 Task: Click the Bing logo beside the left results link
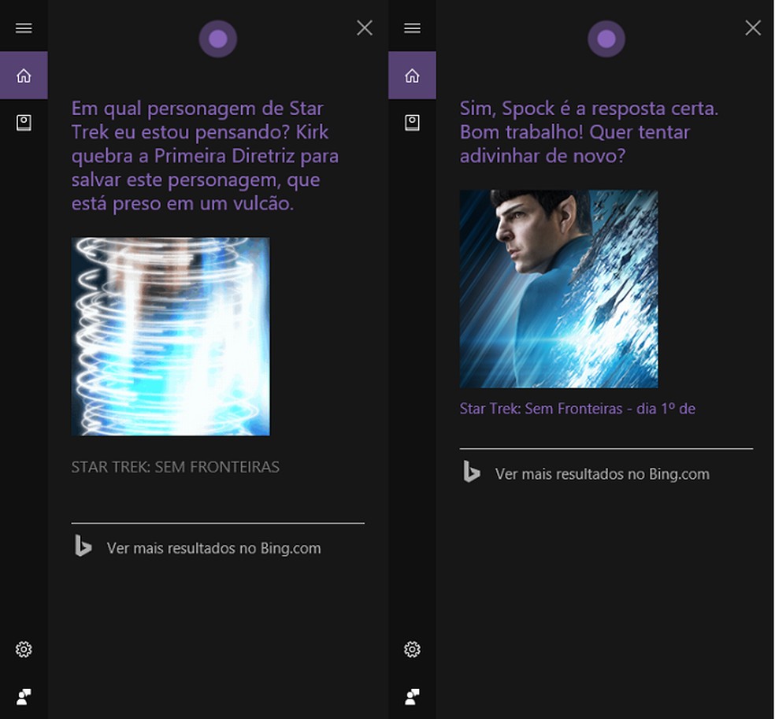83,547
